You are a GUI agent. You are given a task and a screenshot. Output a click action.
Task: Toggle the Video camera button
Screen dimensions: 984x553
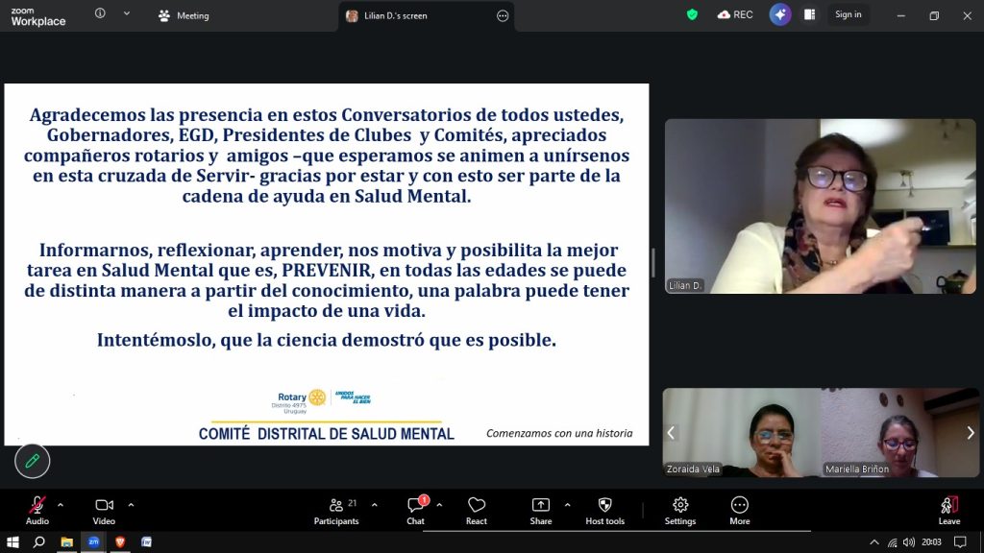click(104, 508)
